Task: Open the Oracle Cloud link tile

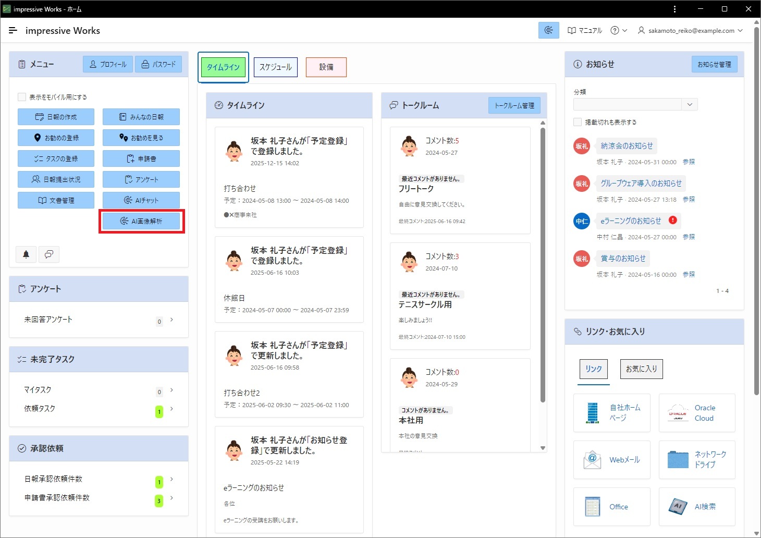Action: pos(697,413)
